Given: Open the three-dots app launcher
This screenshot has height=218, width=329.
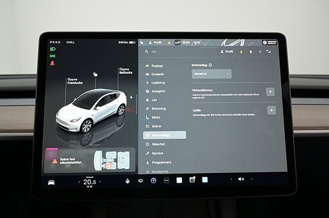Looking at the screenshot, I should [x=167, y=180].
